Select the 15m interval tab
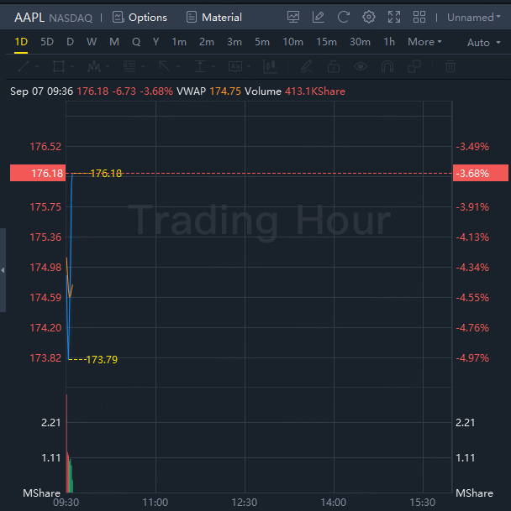 pyautogui.click(x=326, y=42)
